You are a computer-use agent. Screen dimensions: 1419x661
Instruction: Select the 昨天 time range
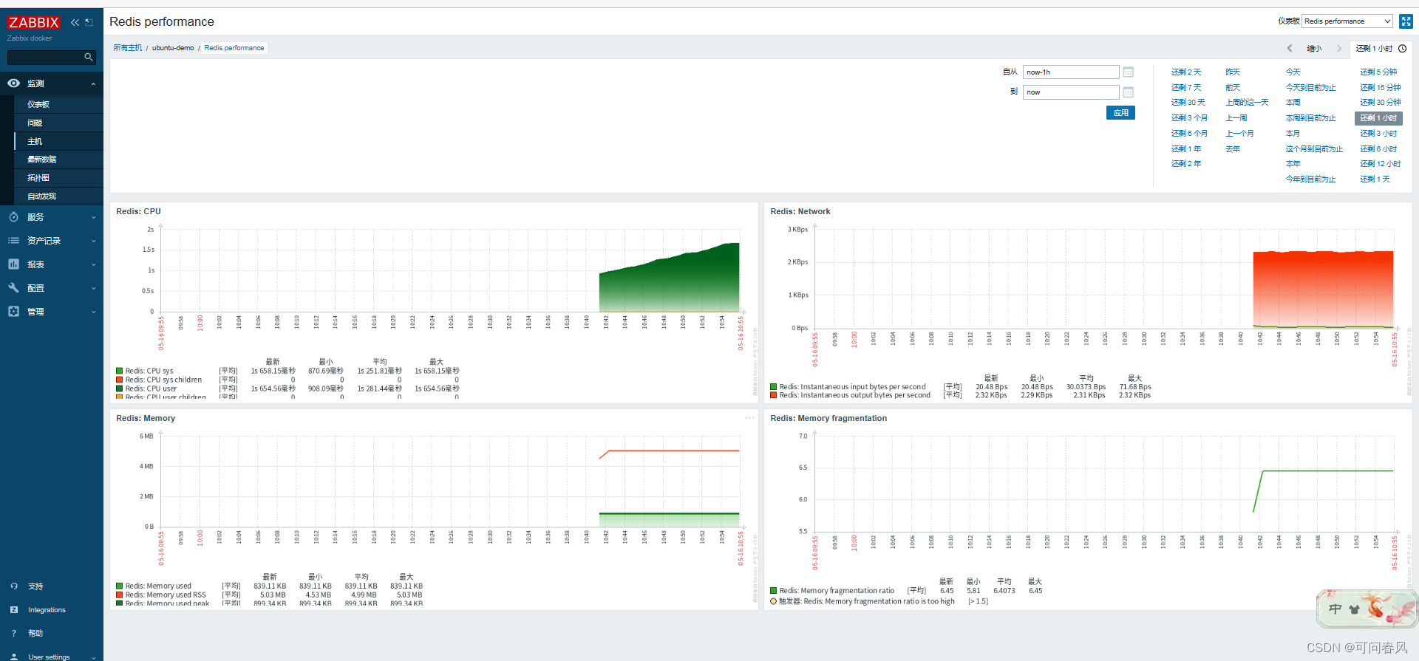[1233, 72]
